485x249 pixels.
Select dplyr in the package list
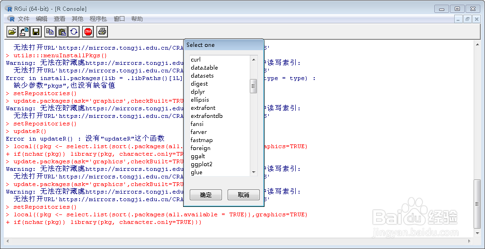click(x=220, y=91)
